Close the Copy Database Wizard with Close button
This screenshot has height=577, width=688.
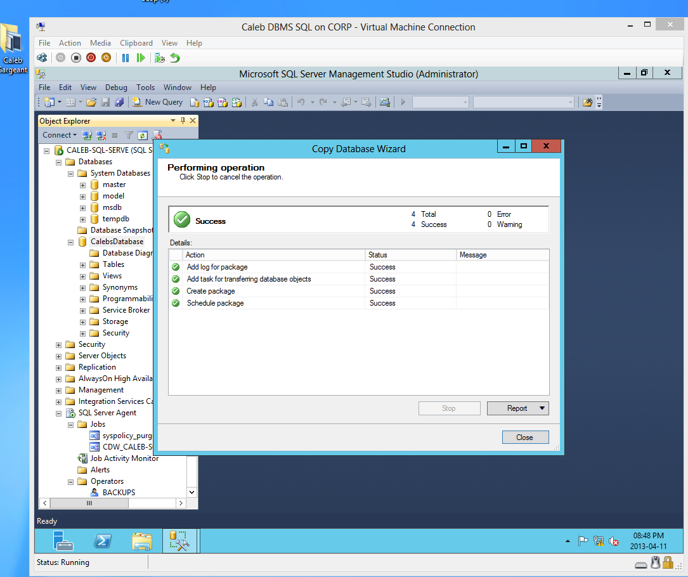[x=525, y=437]
